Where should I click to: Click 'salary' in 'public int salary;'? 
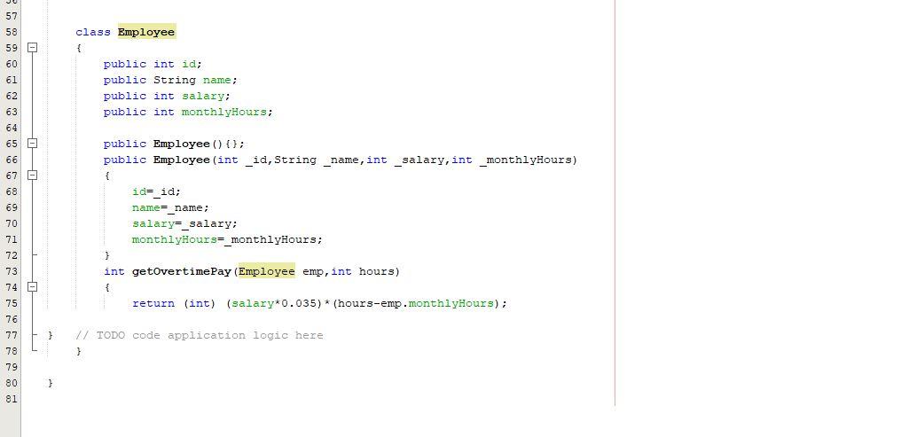coord(202,96)
